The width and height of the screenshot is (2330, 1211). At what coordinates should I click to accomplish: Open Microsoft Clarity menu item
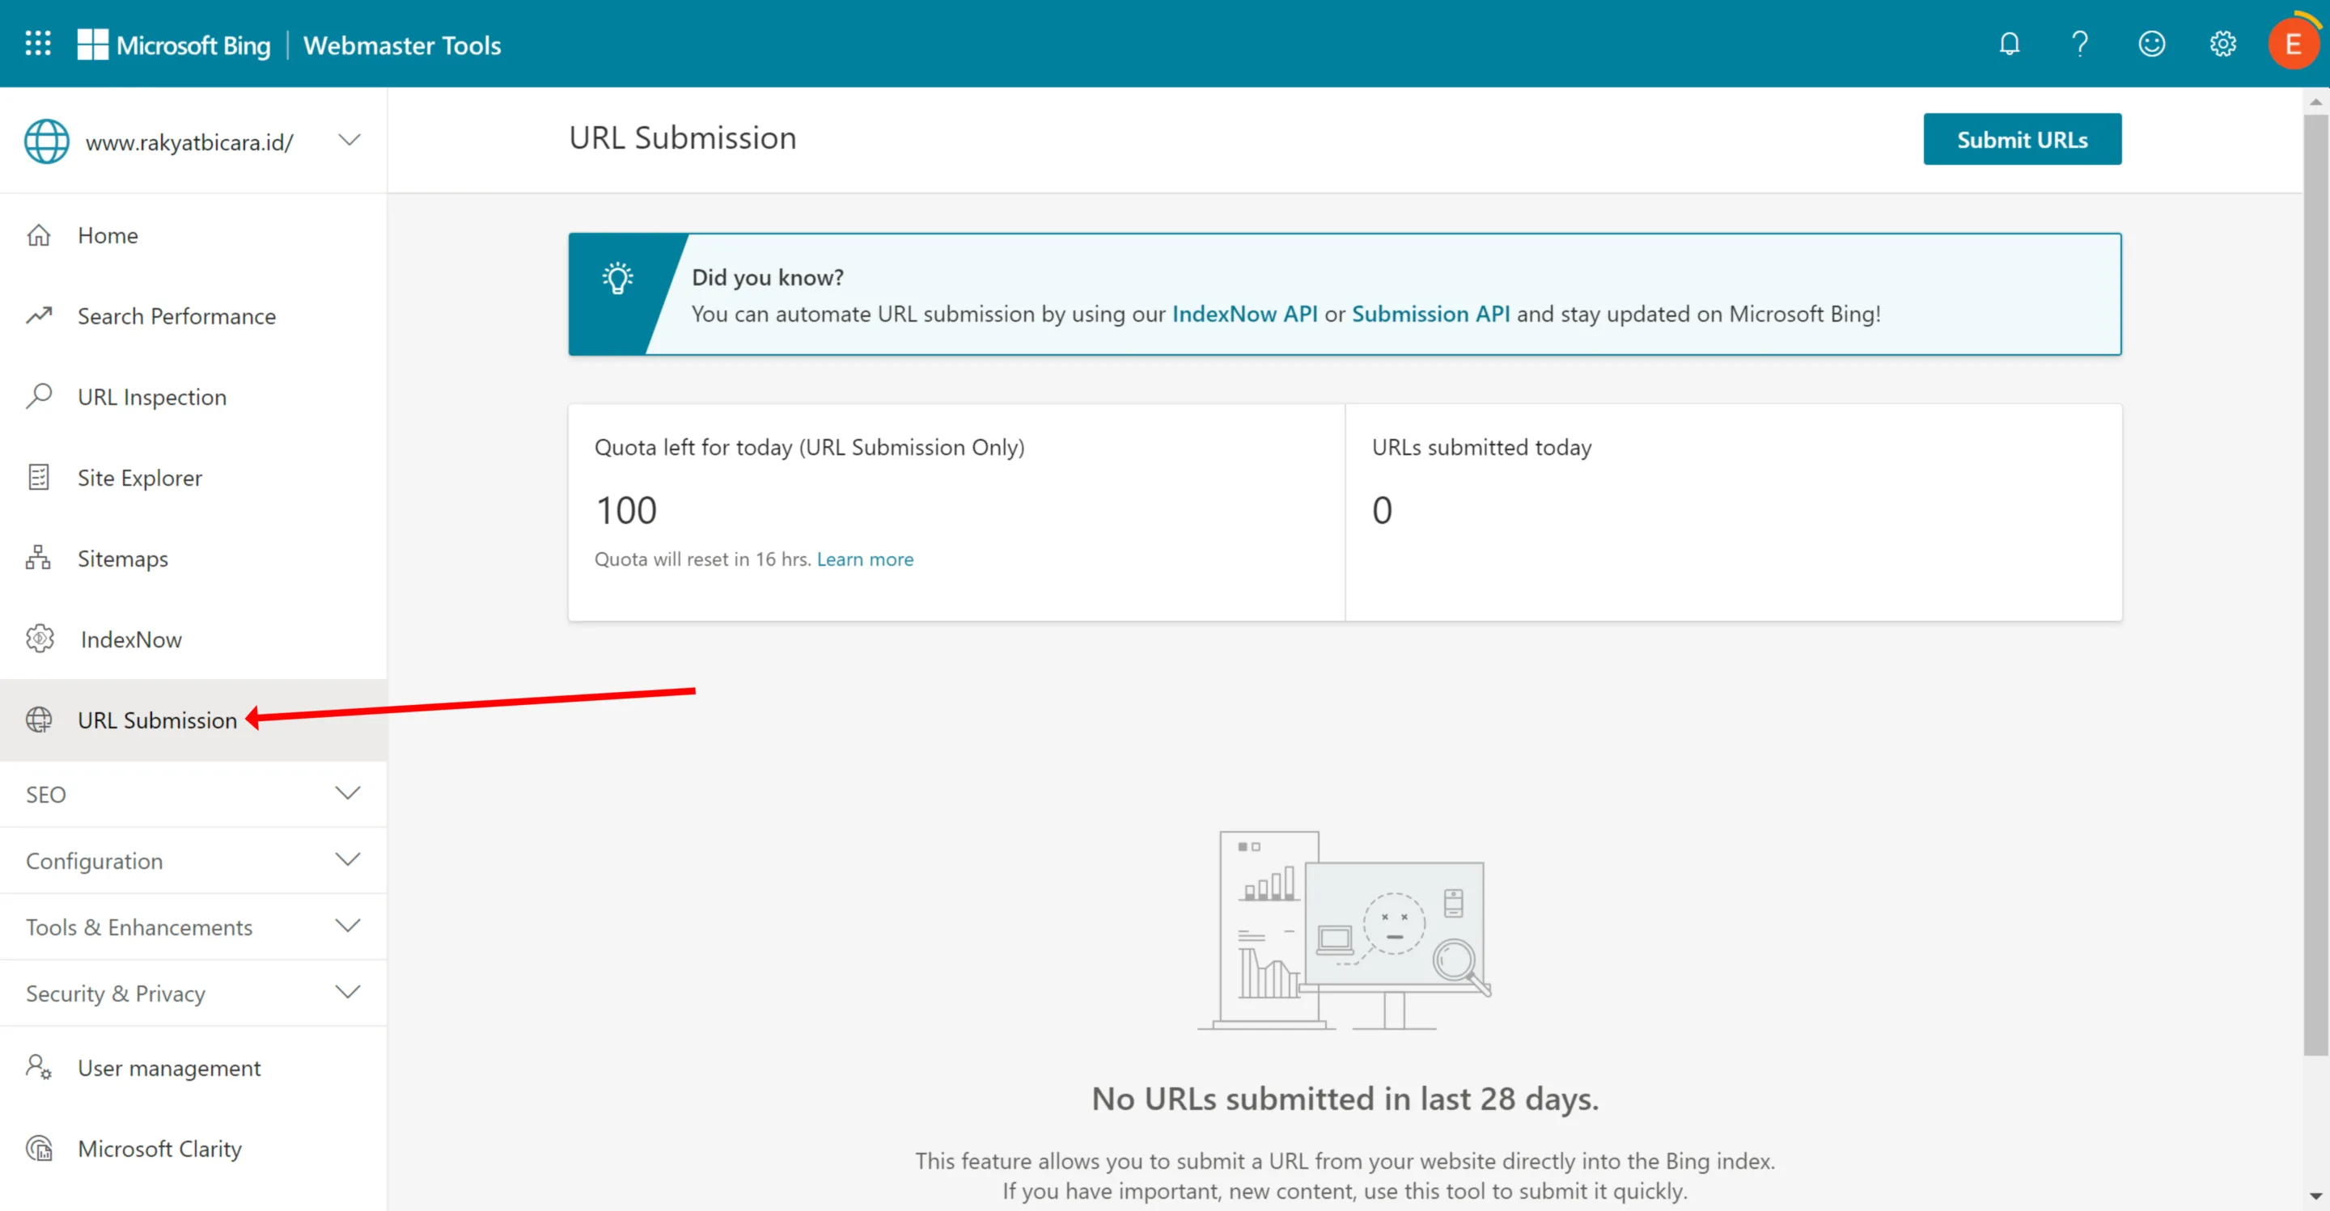193,1148
